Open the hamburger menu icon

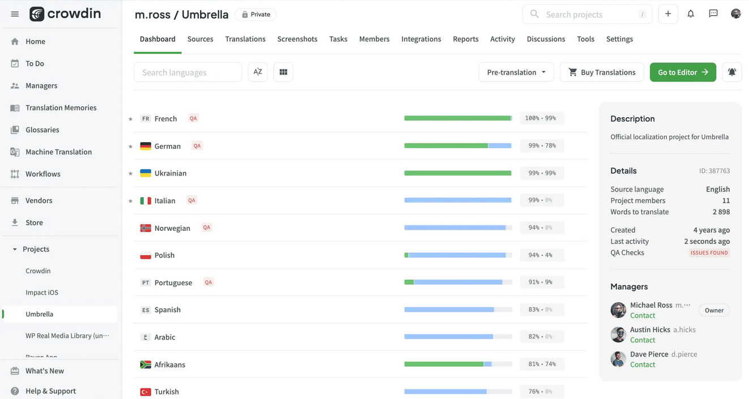[x=15, y=14]
